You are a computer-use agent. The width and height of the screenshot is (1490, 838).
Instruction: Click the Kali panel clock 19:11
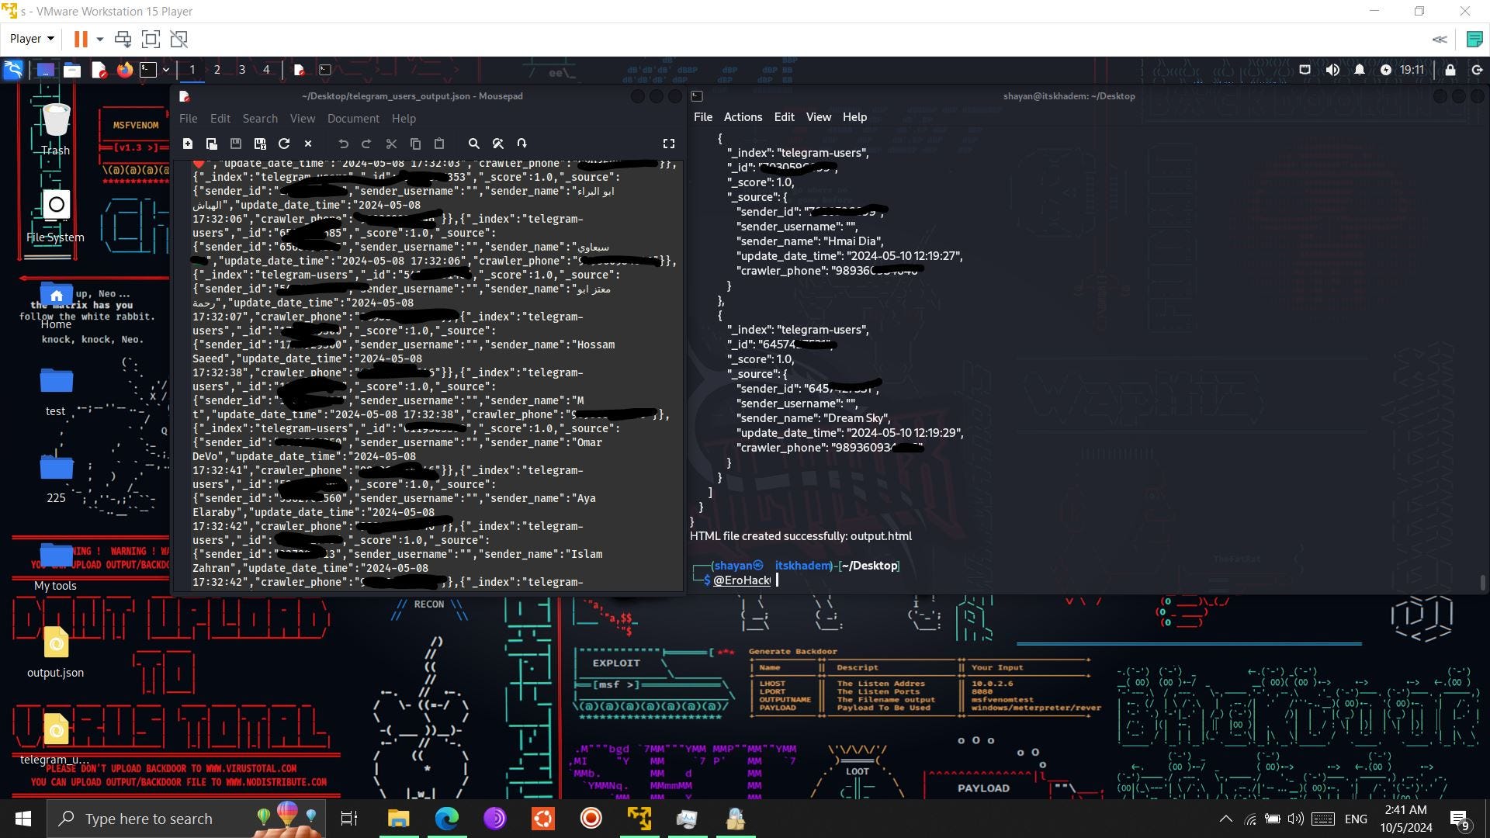pyautogui.click(x=1412, y=70)
